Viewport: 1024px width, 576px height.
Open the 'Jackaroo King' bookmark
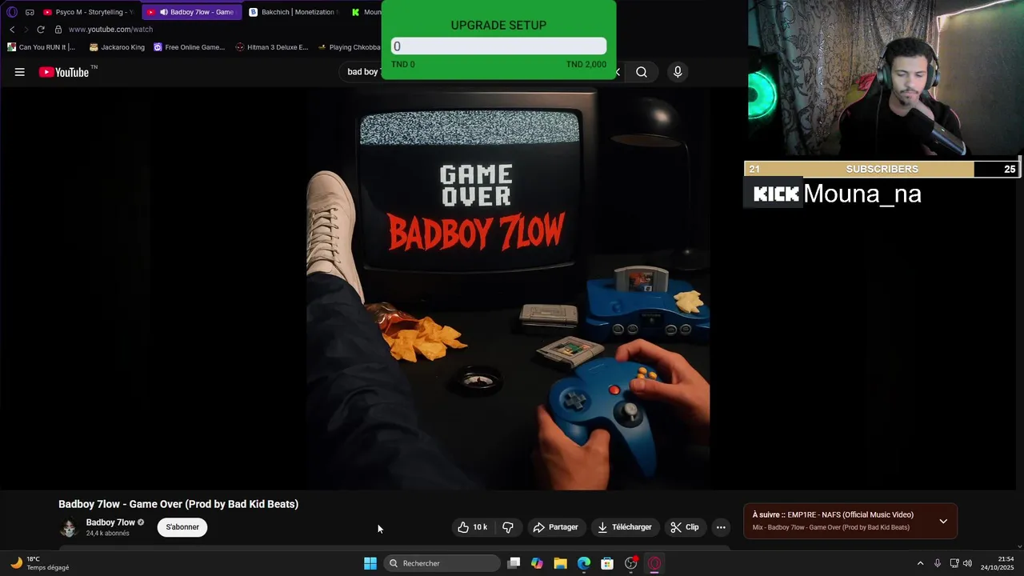pyautogui.click(x=118, y=47)
